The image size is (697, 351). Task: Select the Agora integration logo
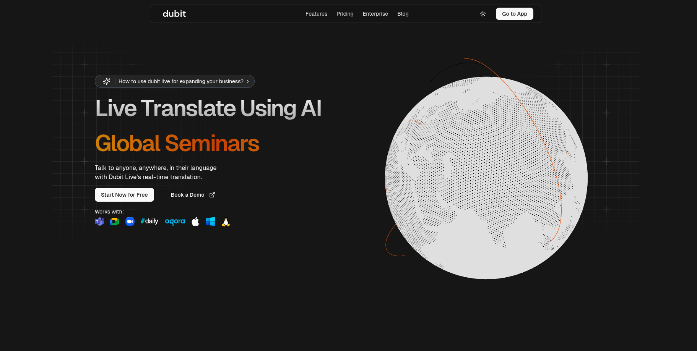tap(175, 222)
